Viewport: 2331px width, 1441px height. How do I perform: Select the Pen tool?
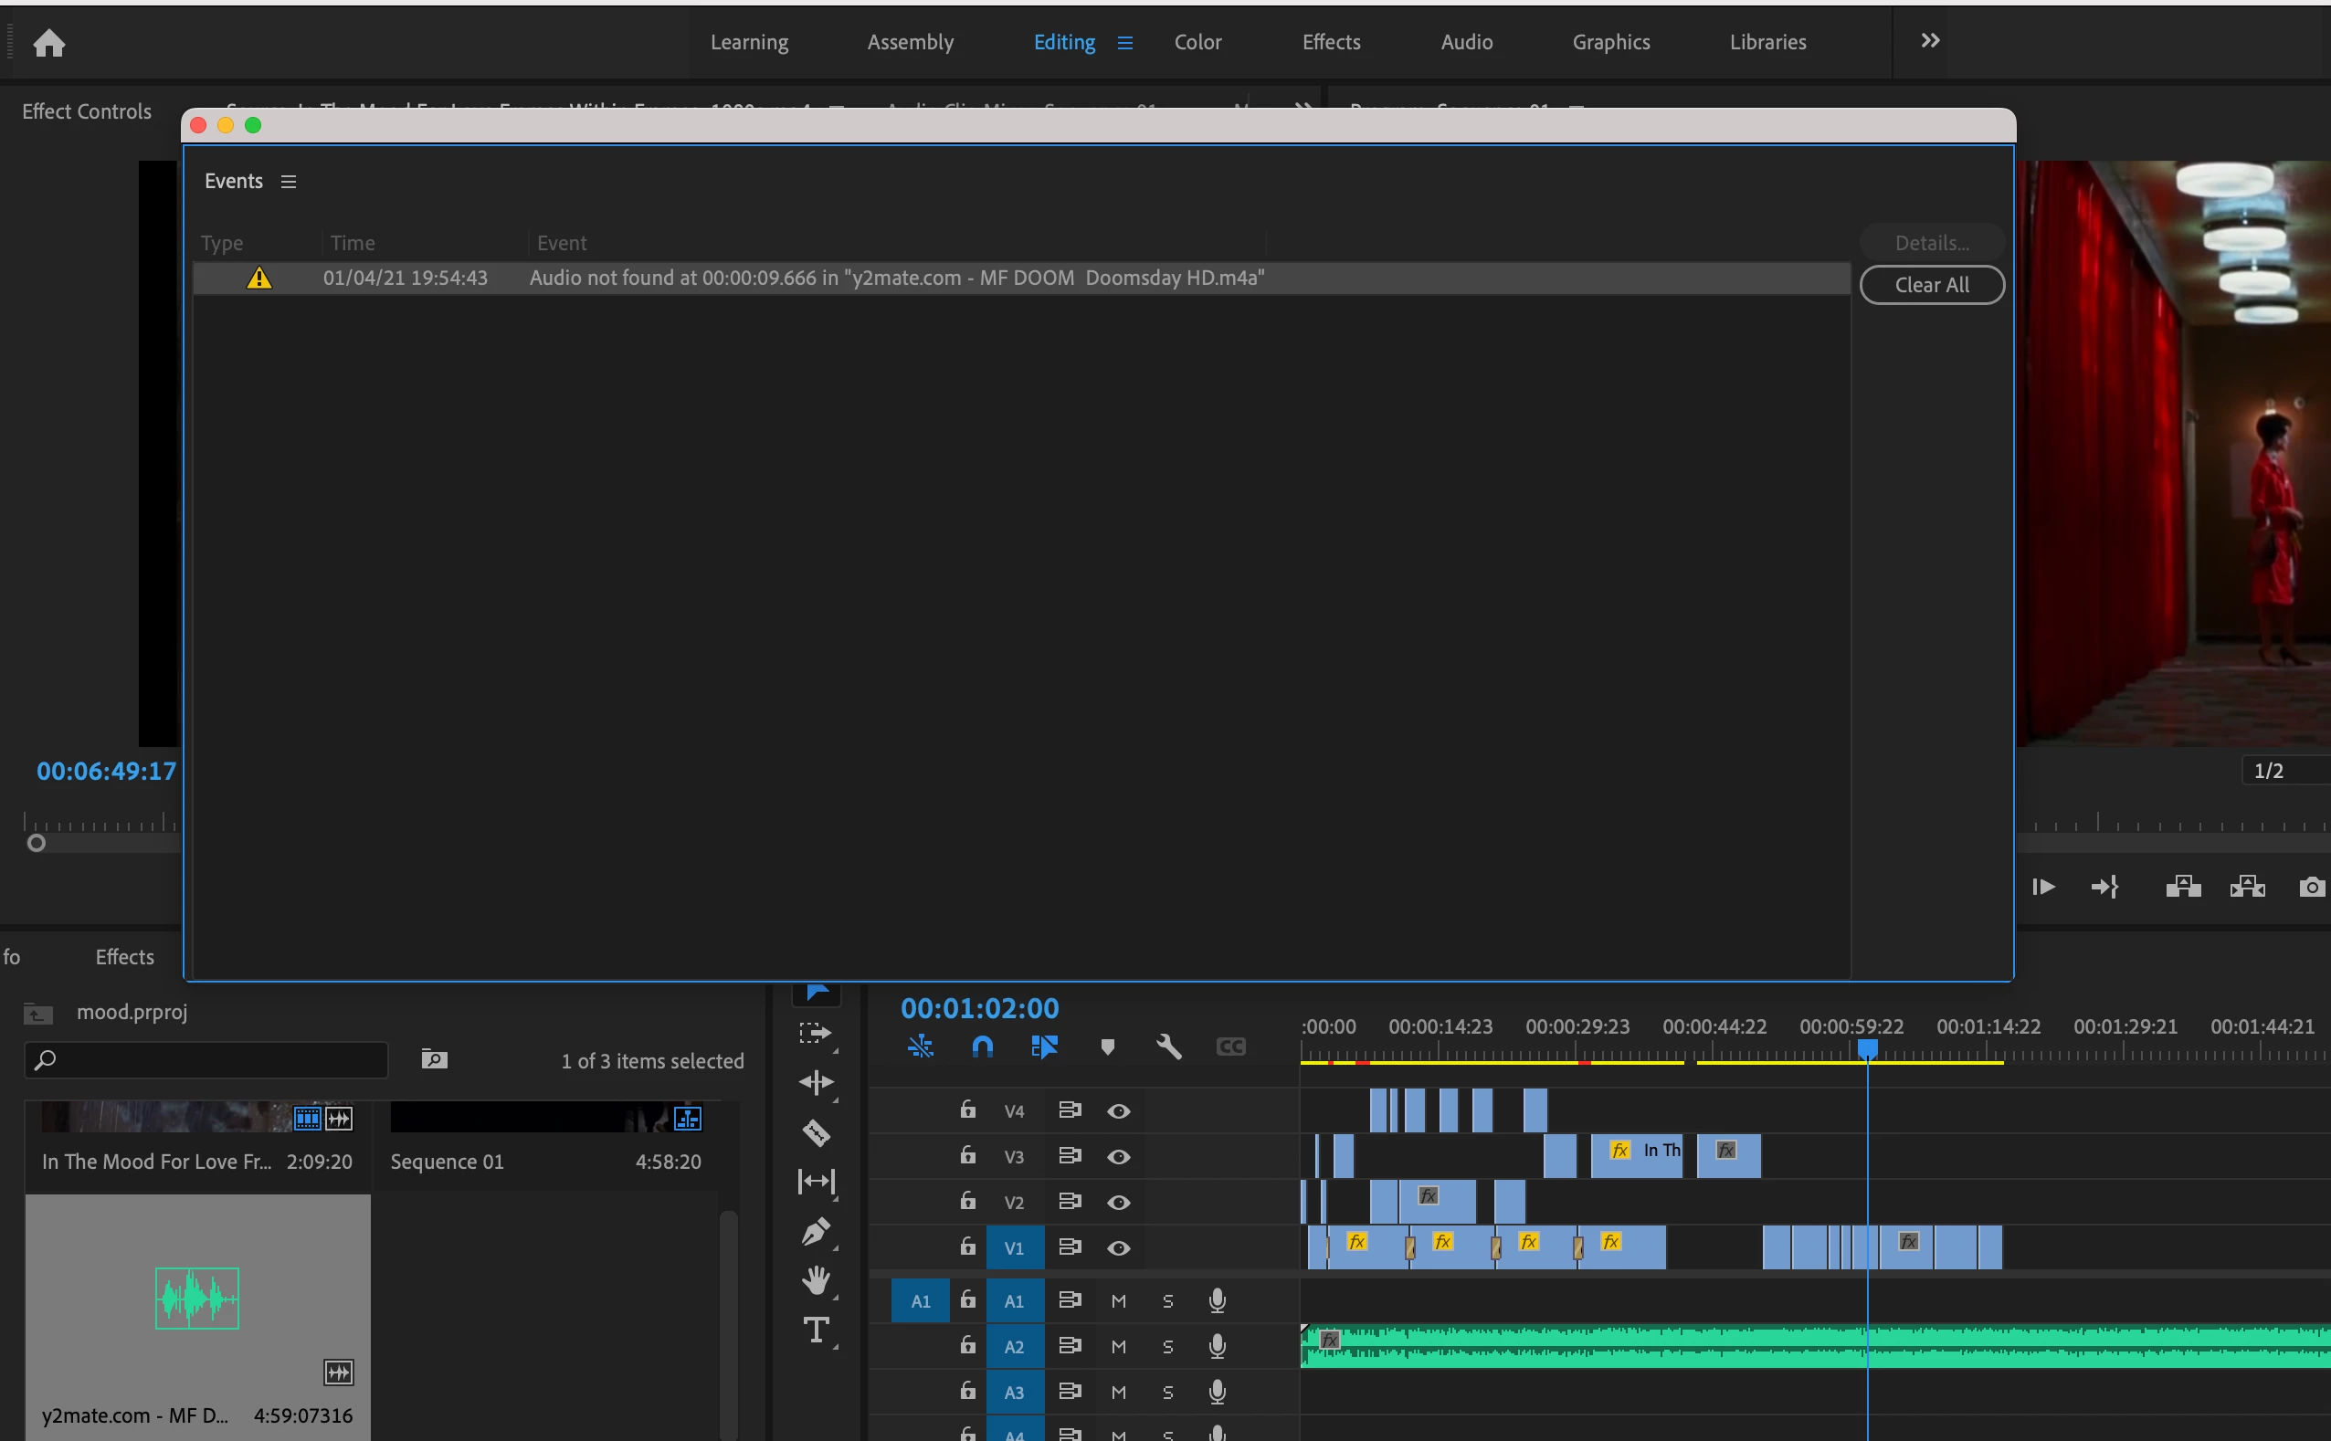pyautogui.click(x=816, y=1231)
